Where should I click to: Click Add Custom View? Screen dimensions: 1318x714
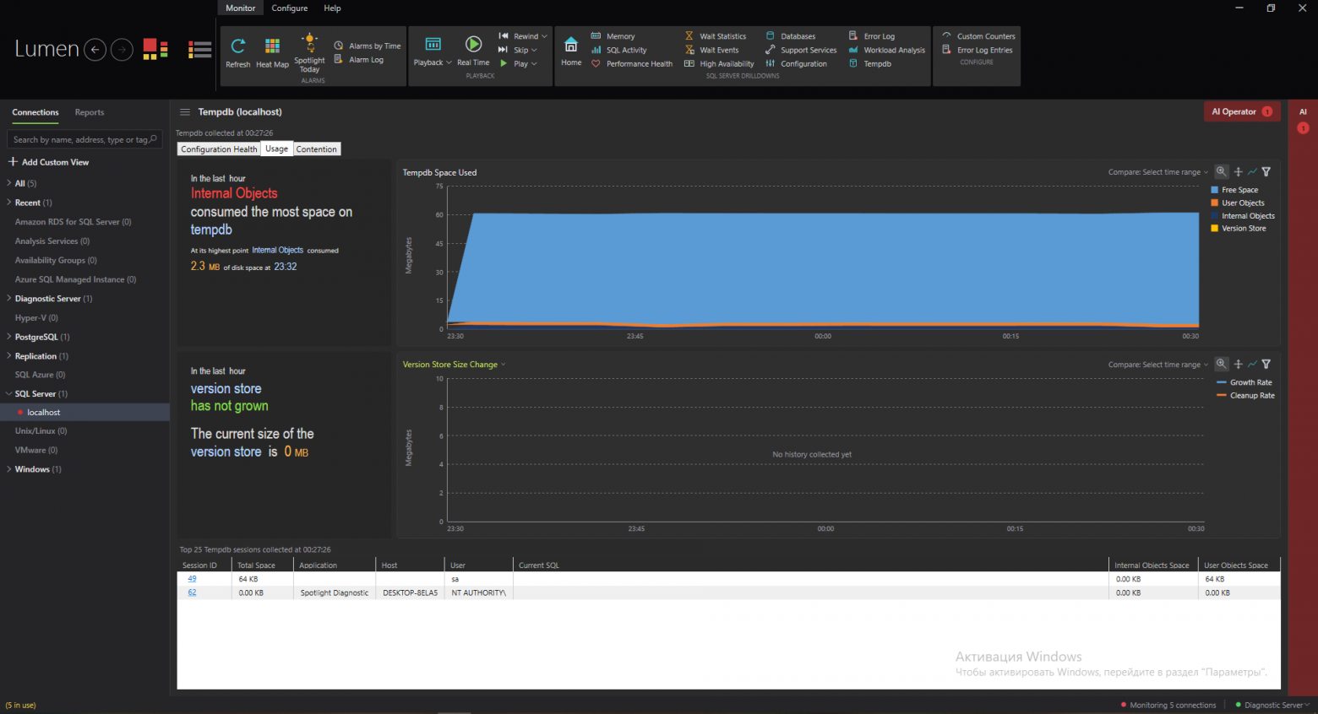point(48,162)
